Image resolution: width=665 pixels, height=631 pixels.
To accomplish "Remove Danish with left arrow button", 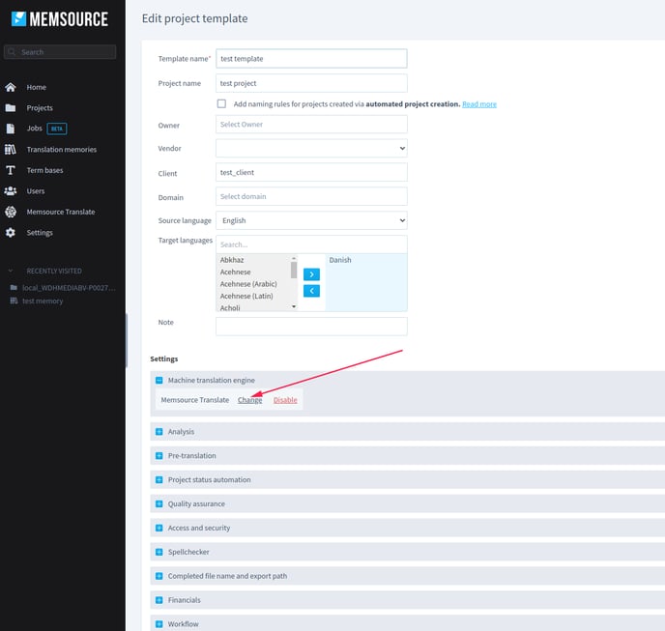I will (x=311, y=291).
